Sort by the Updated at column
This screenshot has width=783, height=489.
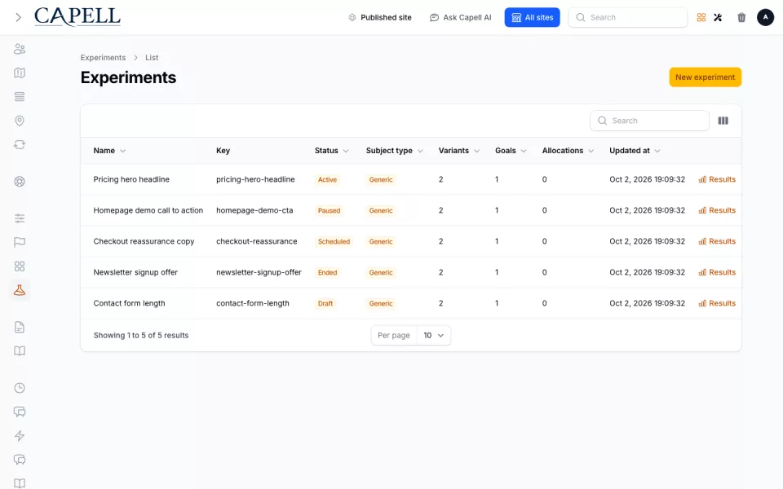click(635, 151)
